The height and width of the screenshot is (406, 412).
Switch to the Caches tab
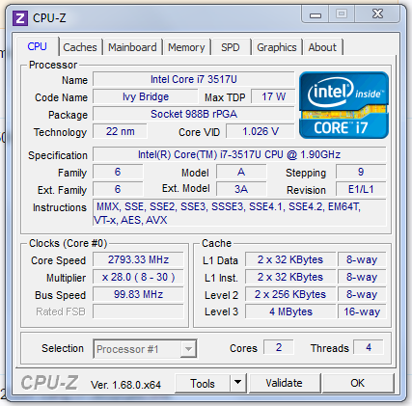tap(80, 47)
